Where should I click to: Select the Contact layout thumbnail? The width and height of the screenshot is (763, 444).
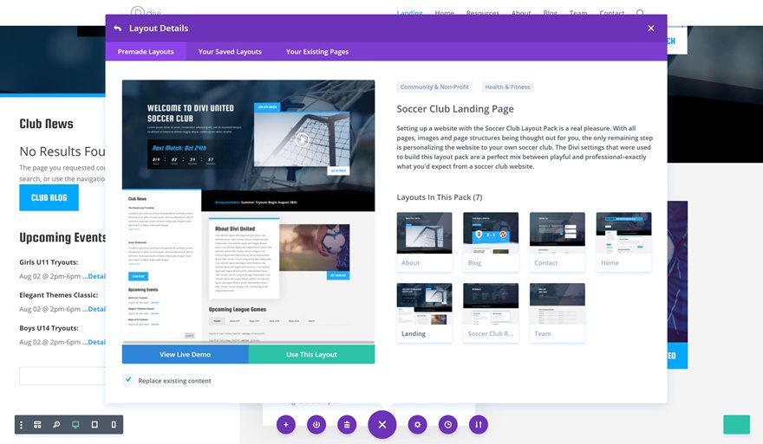[558, 241]
